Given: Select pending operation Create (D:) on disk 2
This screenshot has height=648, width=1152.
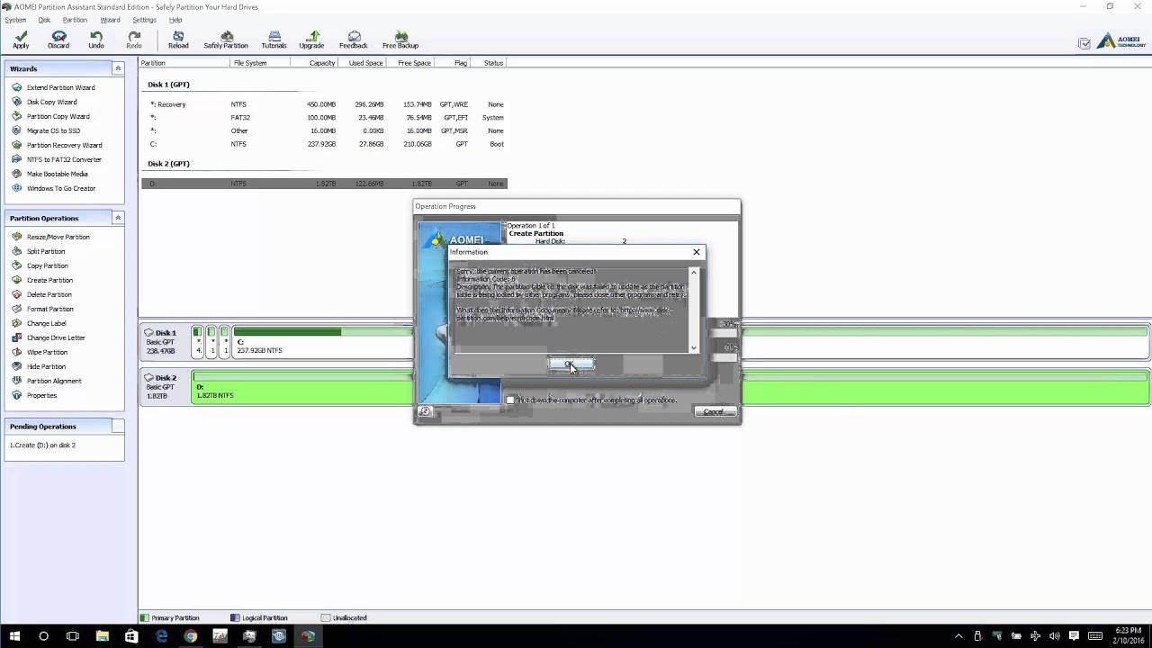Looking at the screenshot, I should [x=43, y=445].
